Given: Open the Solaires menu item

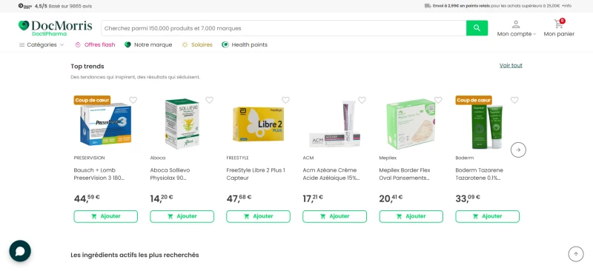Looking at the screenshot, I should pos(197,44).
